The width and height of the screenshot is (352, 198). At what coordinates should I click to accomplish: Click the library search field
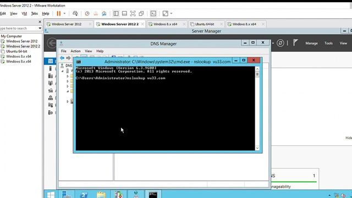[x=19, y=28]
